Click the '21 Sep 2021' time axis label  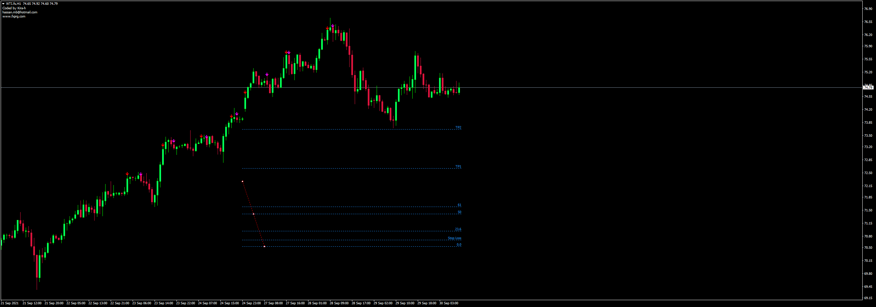(10, 303)
